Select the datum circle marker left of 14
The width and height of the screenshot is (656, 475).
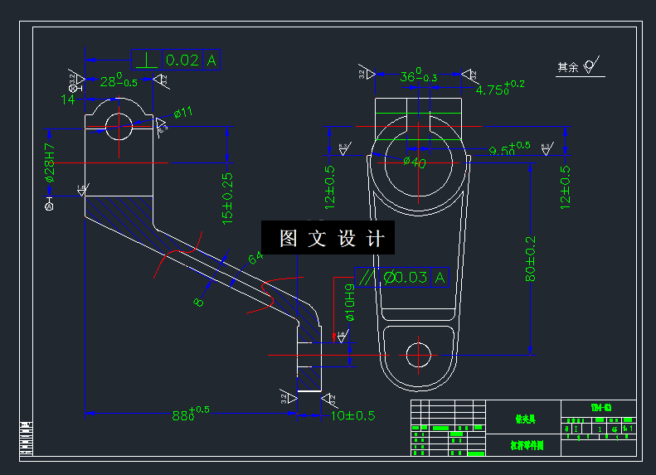tap(73, 88)
